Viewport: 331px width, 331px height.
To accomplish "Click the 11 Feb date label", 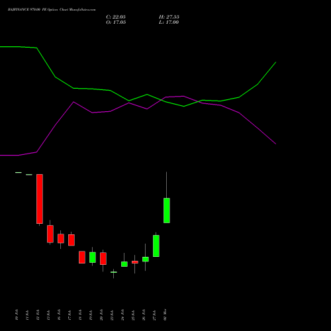I will click(28, 314).
